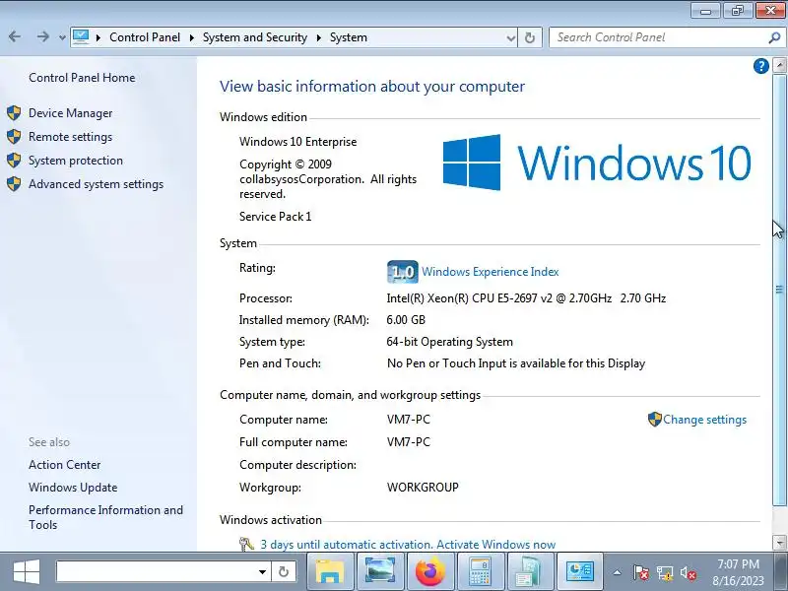788x591 pixels.
Task: Open address bar previous locations dropdown
Action: click(x=510, y=37)
